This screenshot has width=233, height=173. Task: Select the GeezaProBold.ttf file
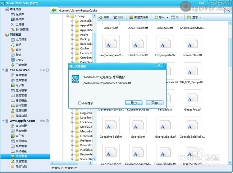coord(111,128)
